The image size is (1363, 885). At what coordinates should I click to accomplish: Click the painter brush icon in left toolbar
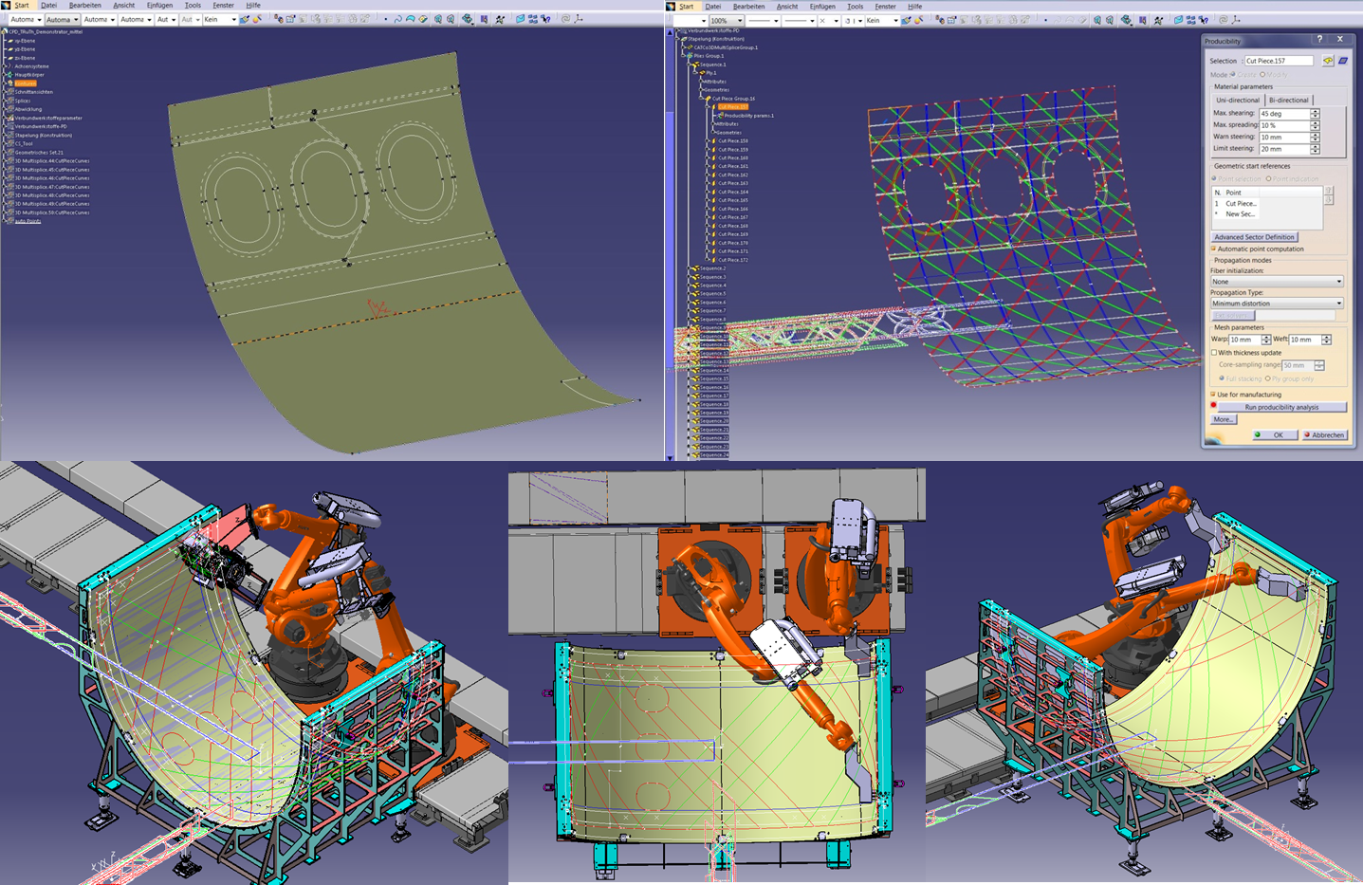click(x=245, y=19)
